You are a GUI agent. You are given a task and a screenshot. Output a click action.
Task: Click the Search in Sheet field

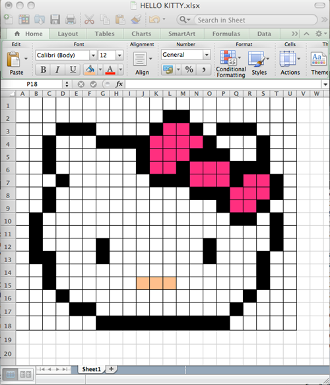[x=255, y=20]
